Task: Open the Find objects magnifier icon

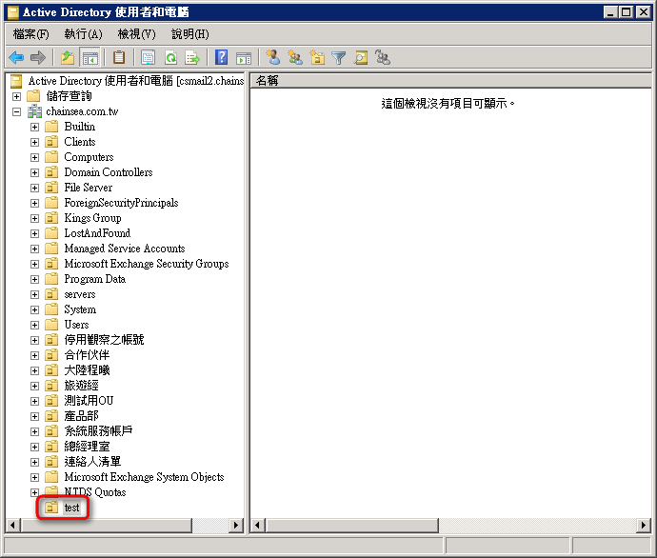Action: pos(361,57)
